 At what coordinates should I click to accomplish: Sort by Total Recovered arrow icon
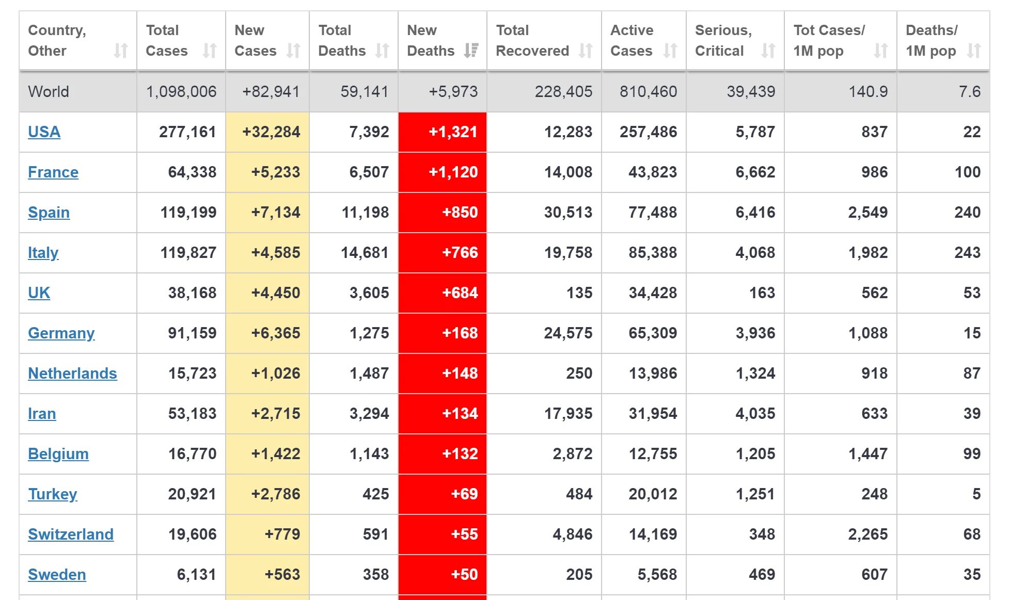(586, 51)
